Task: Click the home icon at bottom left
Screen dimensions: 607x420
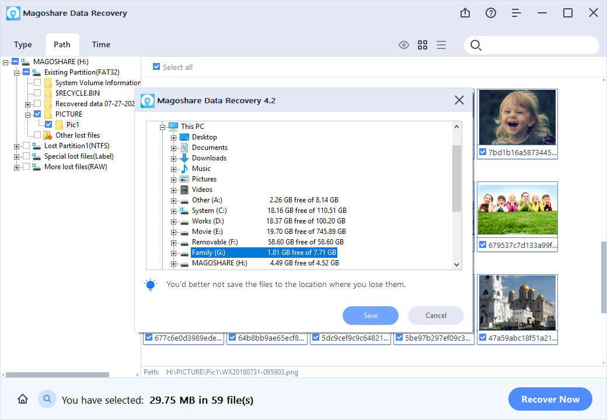Action: [x=23, y=399]
